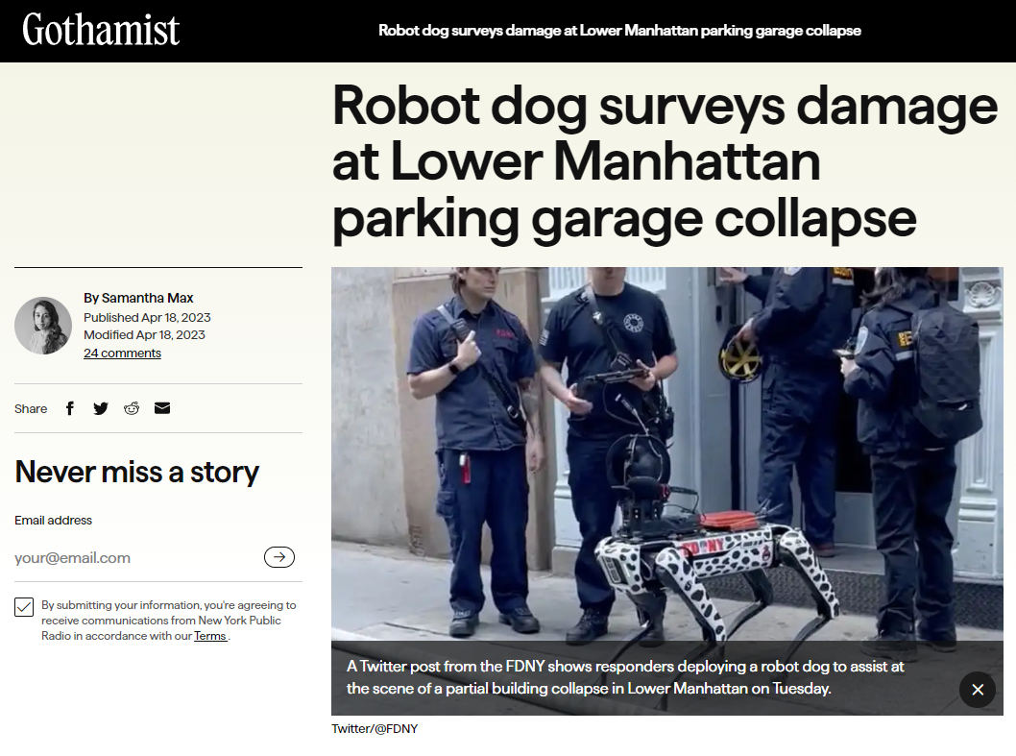The width and height of the screenshot is (1016, 756).
Task: Open the robot dog article photo
Action: [x=666, y=453]
